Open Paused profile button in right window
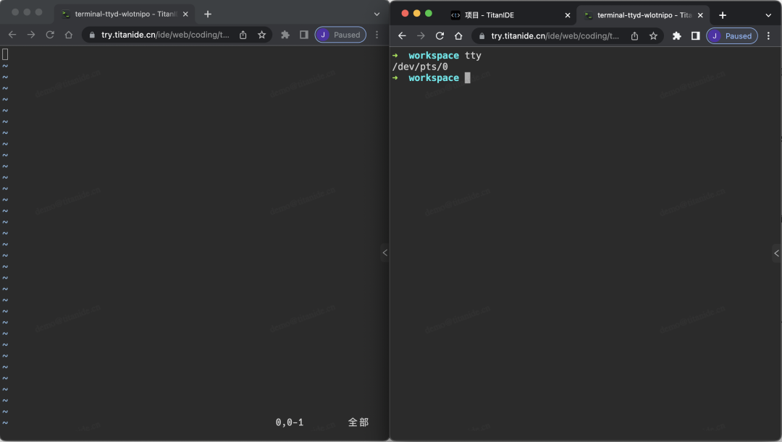The width and height of the screenshot is (782, 442). [x=732, y=36]
